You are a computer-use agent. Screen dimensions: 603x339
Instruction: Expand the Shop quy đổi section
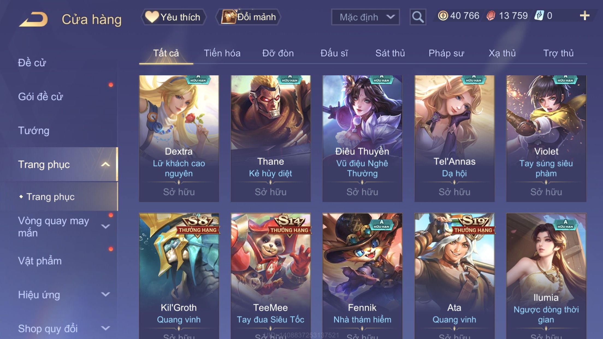tap(105, 328)
